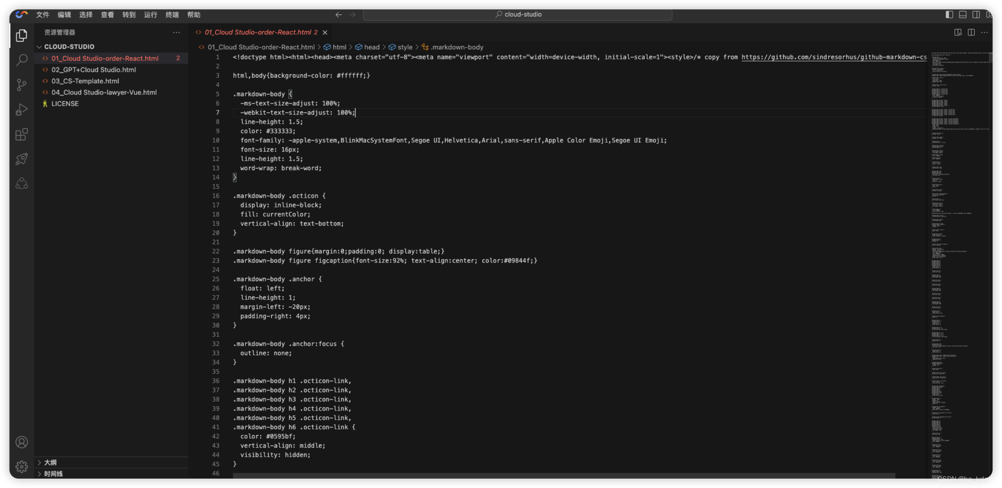The image size is (1002, 488).
Task: Open the 转到 menu
Action: tap(129, 15)
